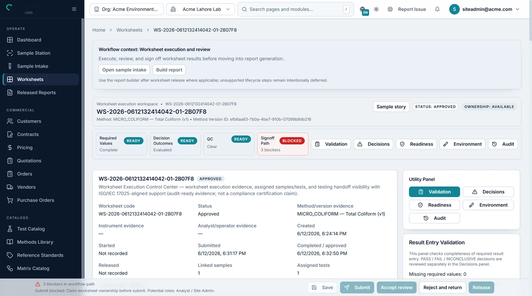Screen dimensions: 532x296
Task: Open Sample Station in the sidebar
Action: coord(41,53)
